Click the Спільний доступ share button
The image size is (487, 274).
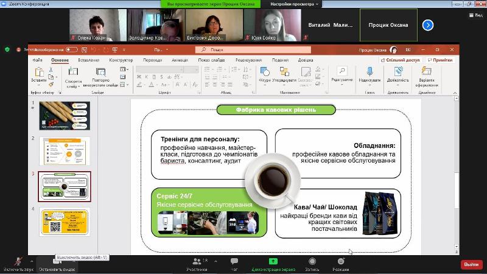[x=400, y=60]
